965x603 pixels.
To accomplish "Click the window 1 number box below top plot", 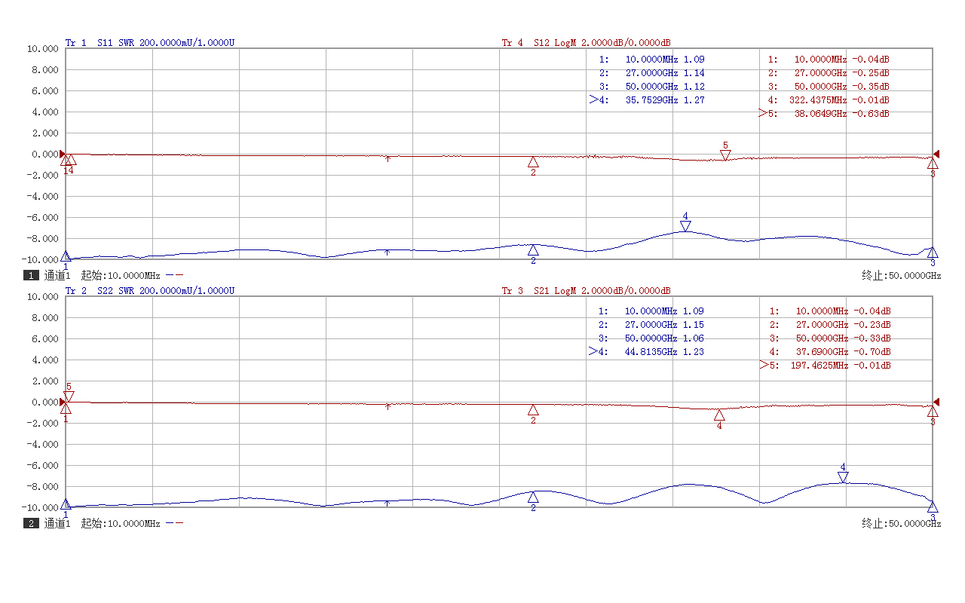I will tap(31, 276).
